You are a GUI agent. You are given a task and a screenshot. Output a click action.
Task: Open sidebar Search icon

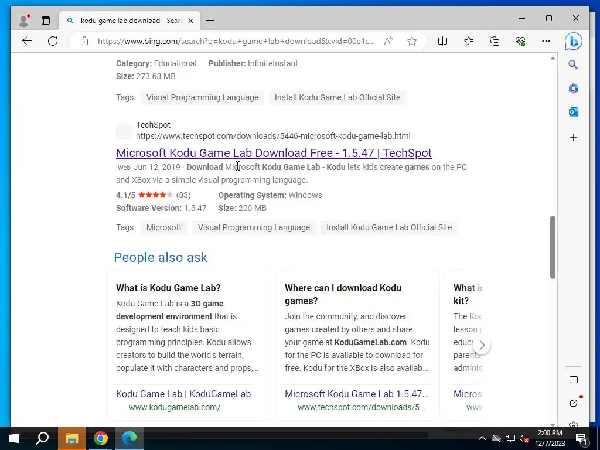tap(573, 64)
